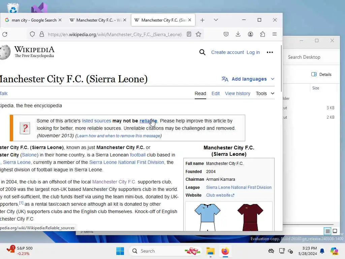
Task: Open File Explorer from taskbar
Action: tap(210, 251)
